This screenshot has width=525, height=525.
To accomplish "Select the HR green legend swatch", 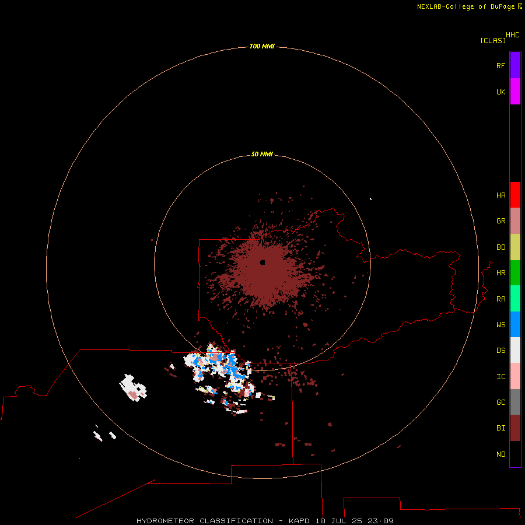I will tap(515, 273).
